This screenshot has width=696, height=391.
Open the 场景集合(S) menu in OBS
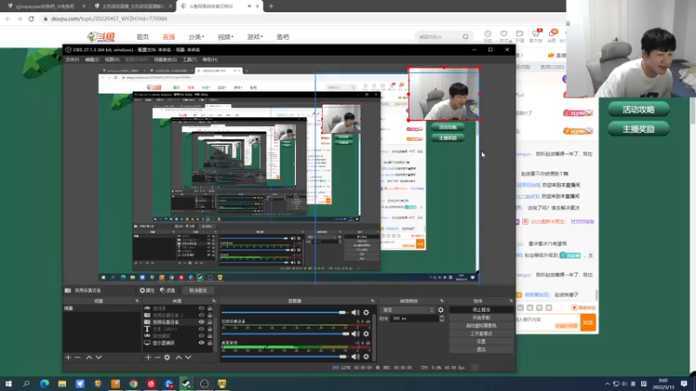[165, 59]
